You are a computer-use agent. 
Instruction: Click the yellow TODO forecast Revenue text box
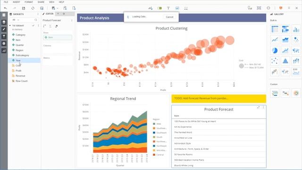[219, 99]
